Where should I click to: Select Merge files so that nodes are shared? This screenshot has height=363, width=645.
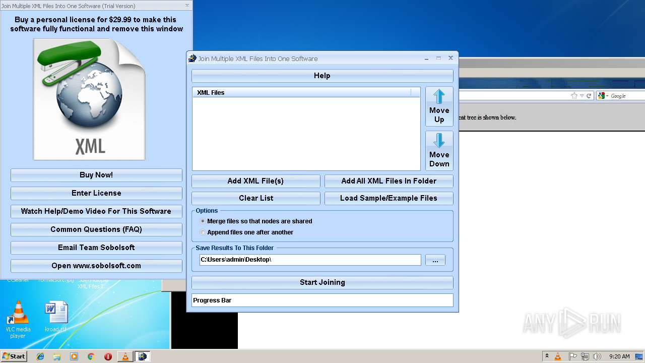256,221
